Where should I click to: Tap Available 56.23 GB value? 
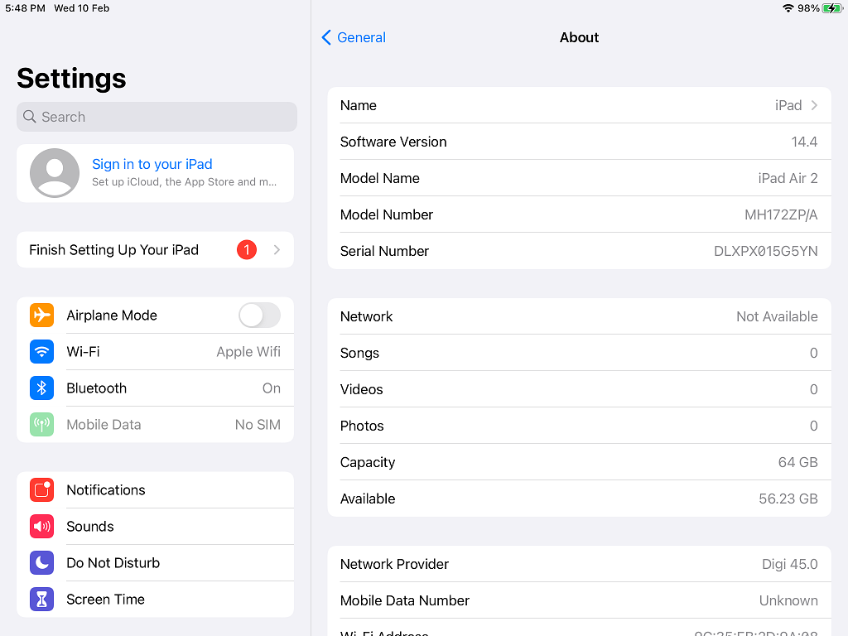click(788, 499)
